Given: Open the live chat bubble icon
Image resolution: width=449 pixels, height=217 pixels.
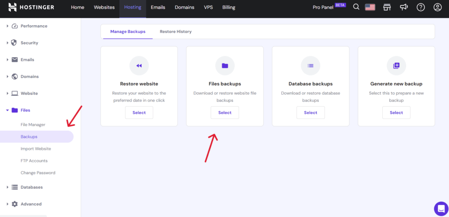Looking at the screenshot, I should point(441,208).
